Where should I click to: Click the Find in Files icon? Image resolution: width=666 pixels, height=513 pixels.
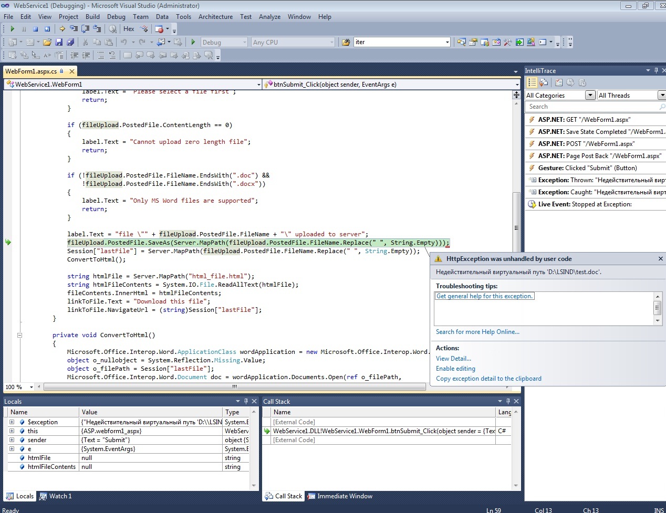346,42
